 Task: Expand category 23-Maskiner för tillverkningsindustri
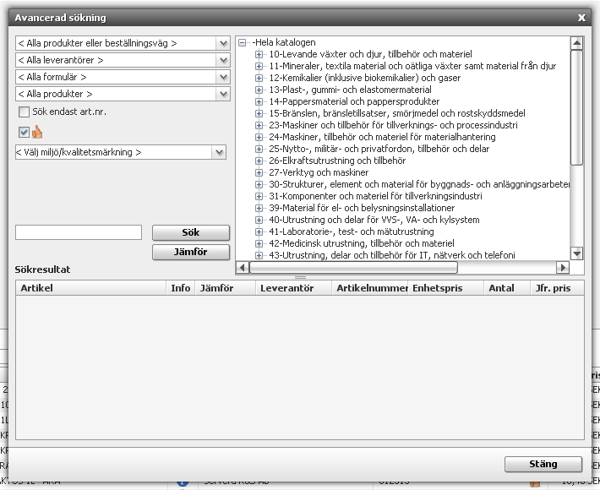point(259,126)
